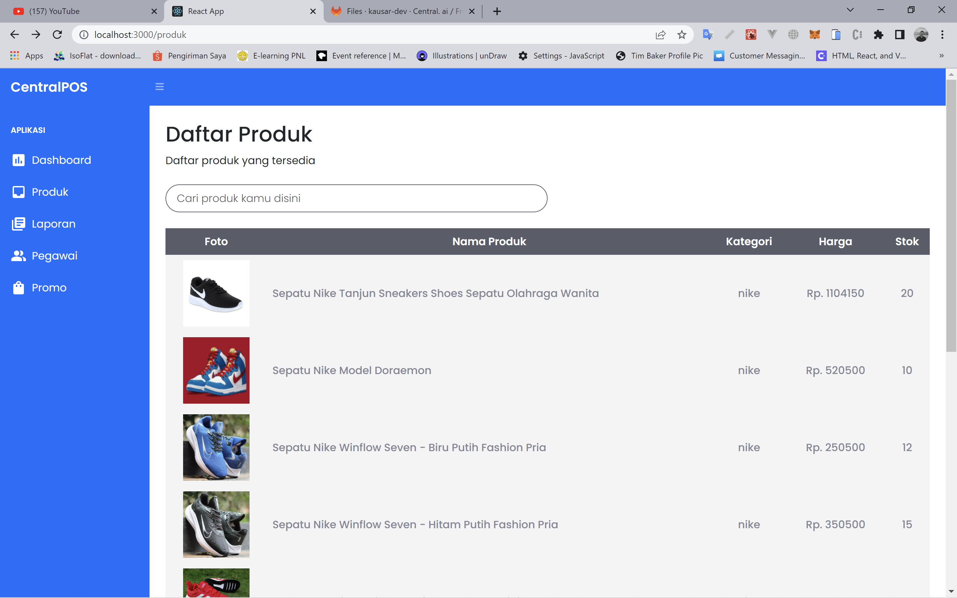This screenshot has height=598, width=957.
Task: Click the Produk inbox icon
Action: point(18,192)
